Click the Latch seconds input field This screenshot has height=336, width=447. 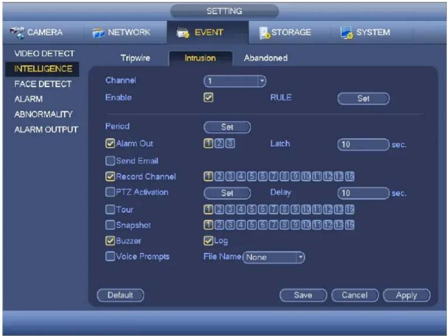click(x=363, y=144)
